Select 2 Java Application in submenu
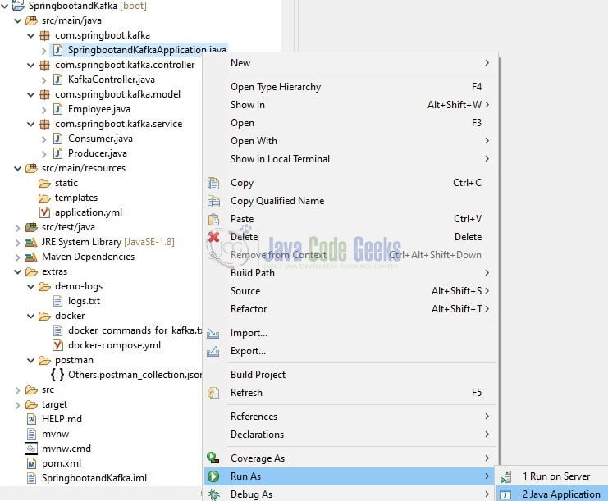This screenshot has height=501, width=608. (x=552, y=494)
